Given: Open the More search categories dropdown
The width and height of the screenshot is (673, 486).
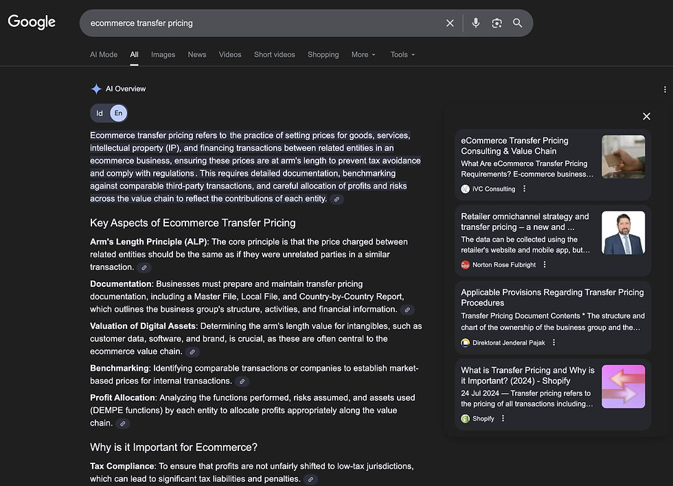Looking at the screenshot, I should click(x=363, y=54).
